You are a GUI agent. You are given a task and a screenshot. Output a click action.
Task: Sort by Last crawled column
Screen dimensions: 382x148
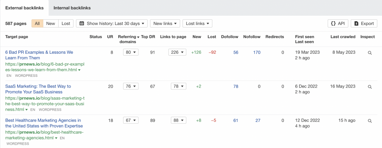coord(343,37)
